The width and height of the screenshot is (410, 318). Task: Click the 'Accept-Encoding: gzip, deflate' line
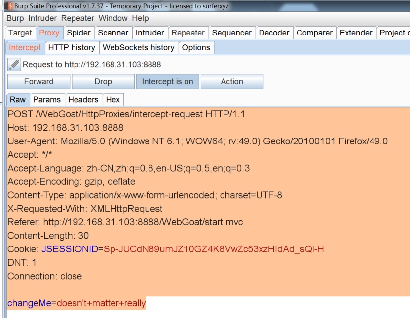click(72, 182)
